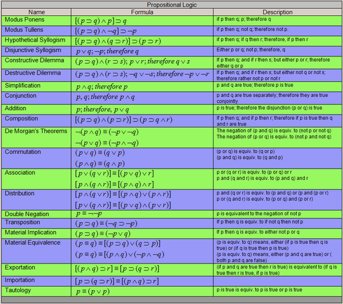Select the 'Tautology' row name
343x304 pixels.
tap(18, 290)
